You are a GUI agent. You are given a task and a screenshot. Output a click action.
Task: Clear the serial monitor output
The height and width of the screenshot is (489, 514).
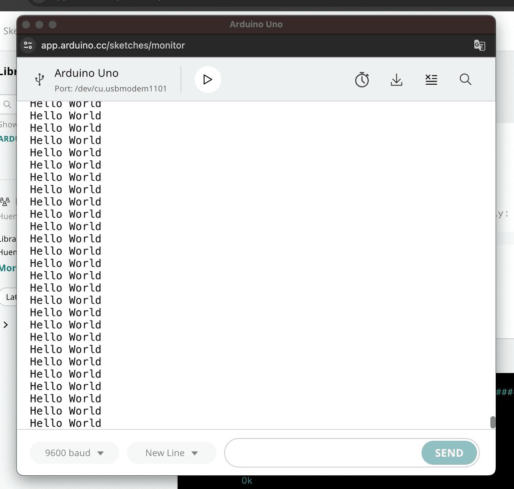[x=431, y=80]
